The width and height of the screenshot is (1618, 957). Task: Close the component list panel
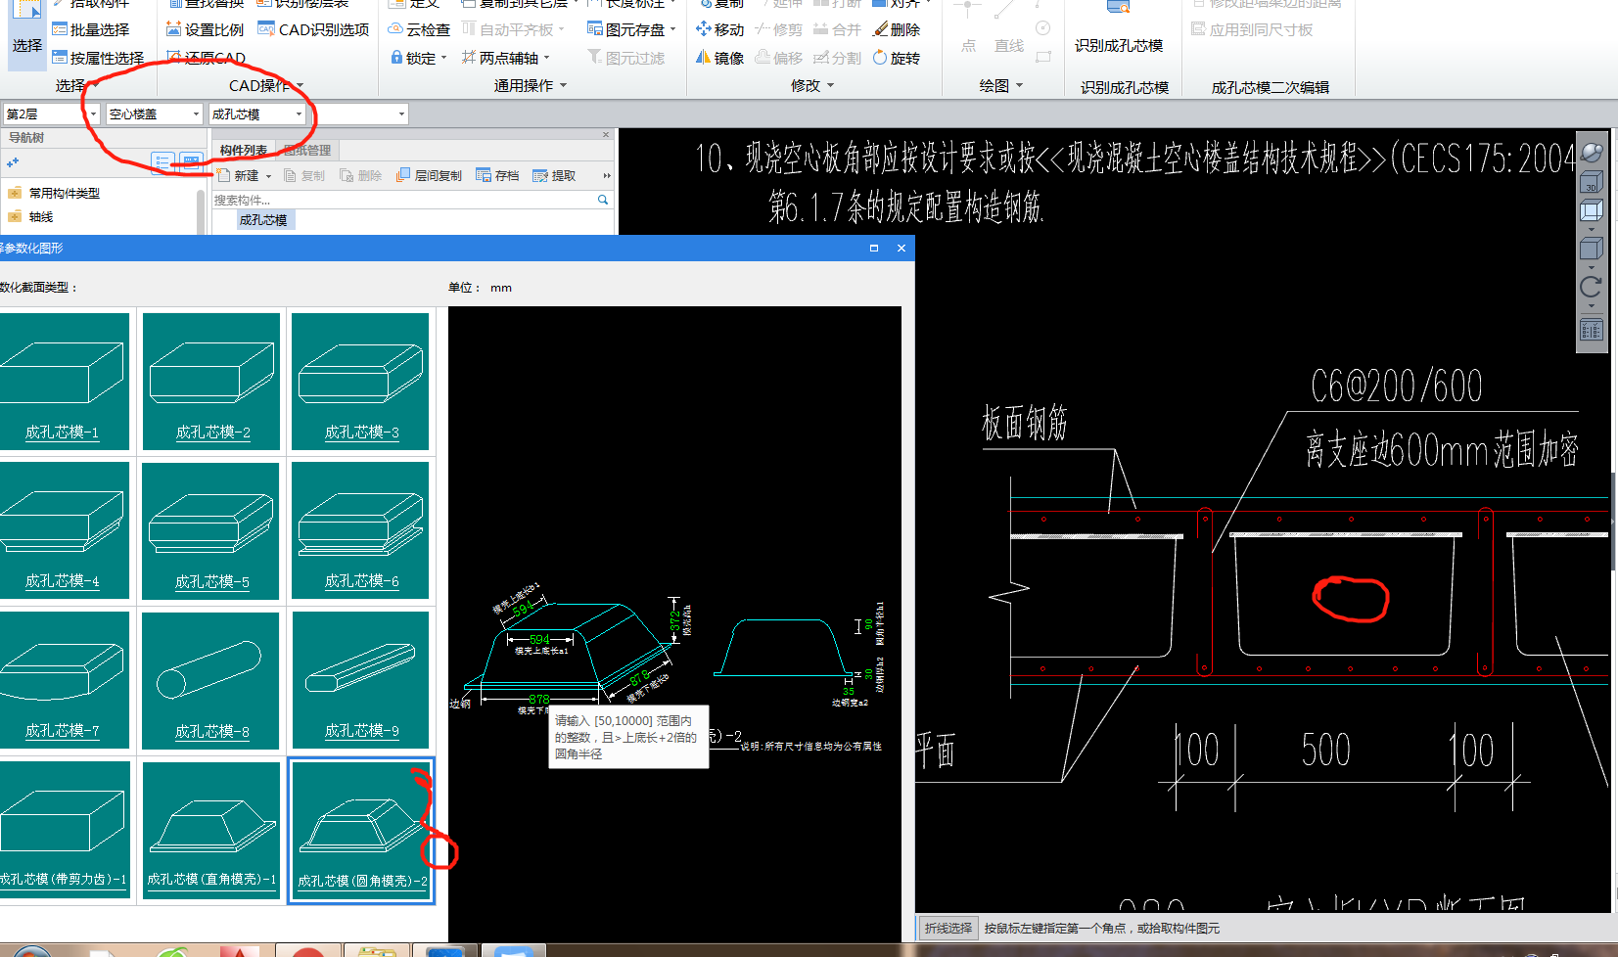pos(606,135)
